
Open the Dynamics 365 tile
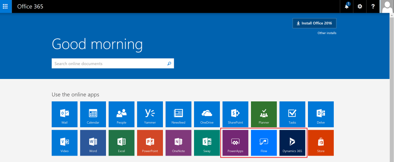(x=292, y=143)
